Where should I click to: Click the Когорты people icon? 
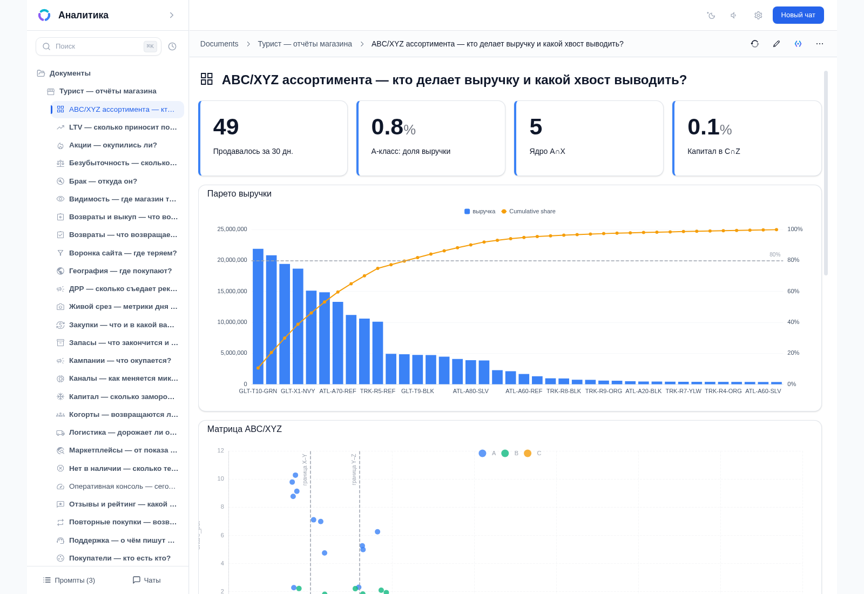(60, 415)
